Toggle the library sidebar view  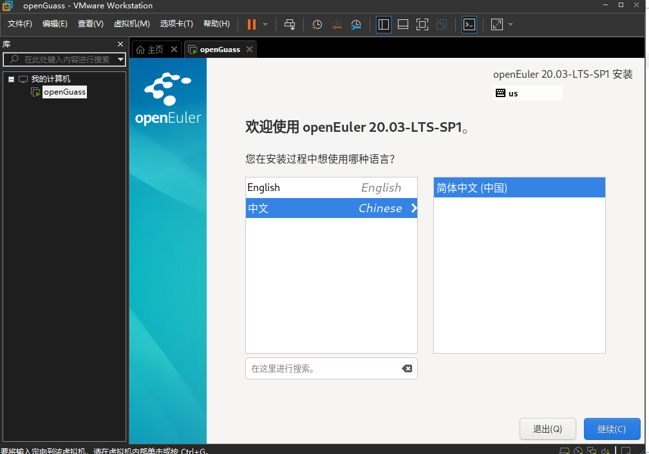coord(384,24)
